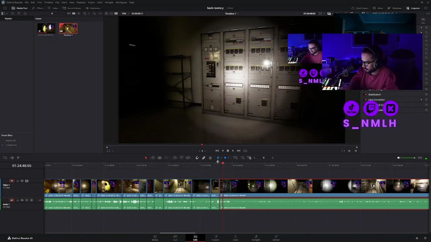Image resolution: width=431 pixels, height=242 pixels.
Task: Open marker color dropdown arrow
Action: [228, 158]
